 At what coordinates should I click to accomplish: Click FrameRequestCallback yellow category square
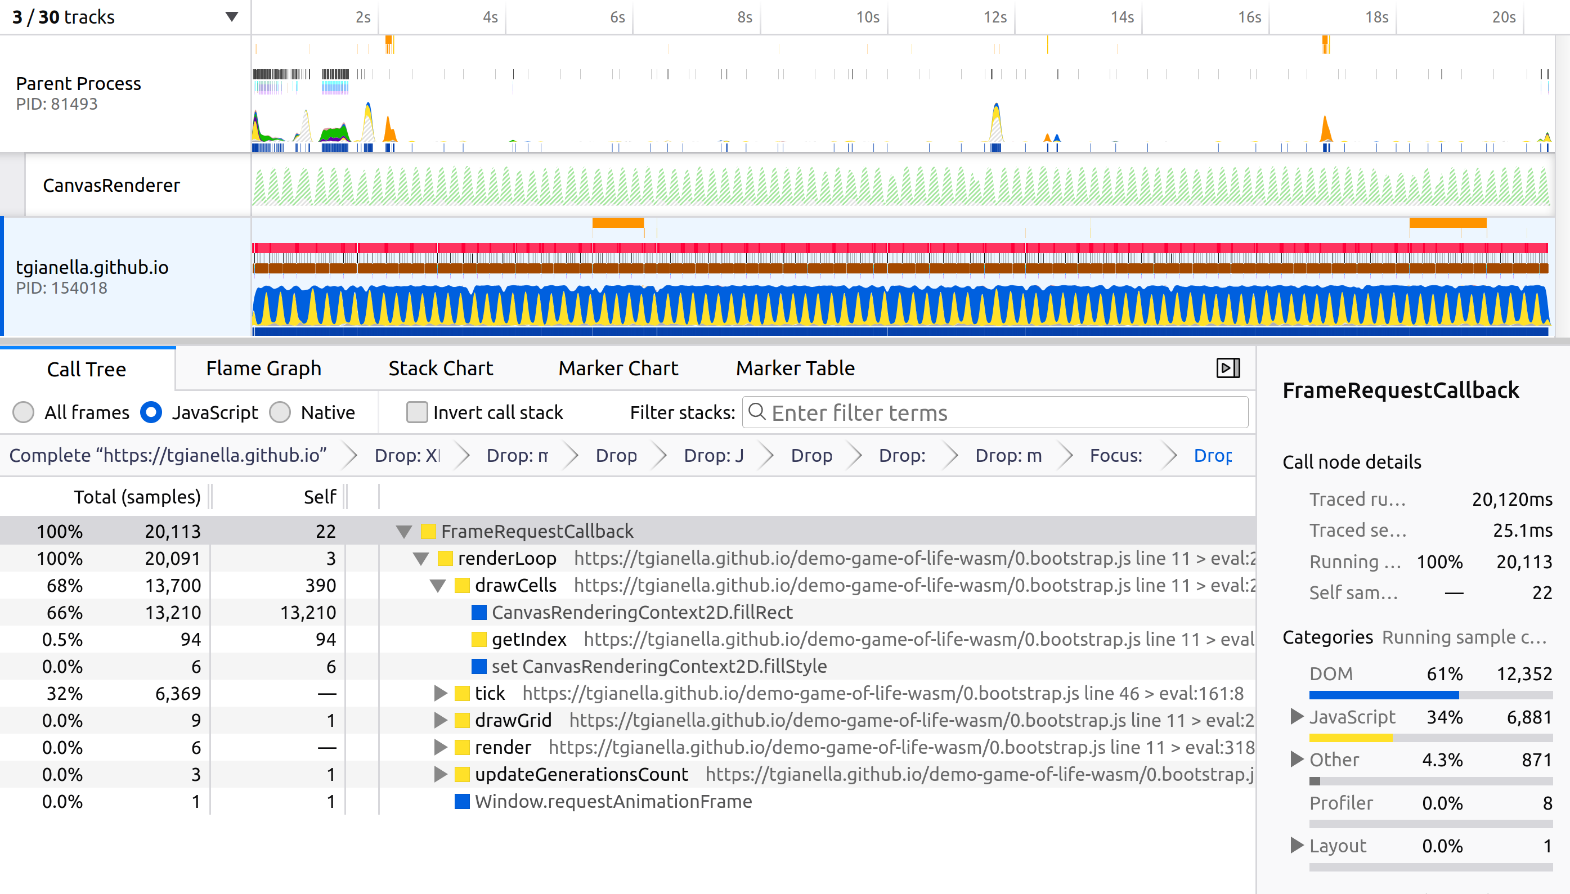[x=428, y=531]
